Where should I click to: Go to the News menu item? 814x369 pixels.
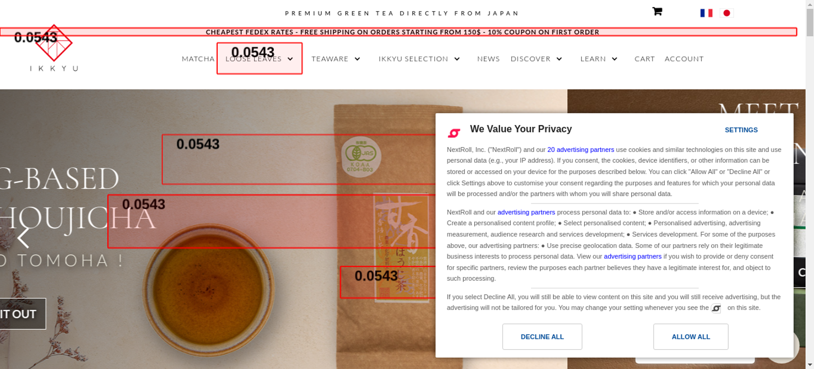pyautogui.click(x=488, y=59)
